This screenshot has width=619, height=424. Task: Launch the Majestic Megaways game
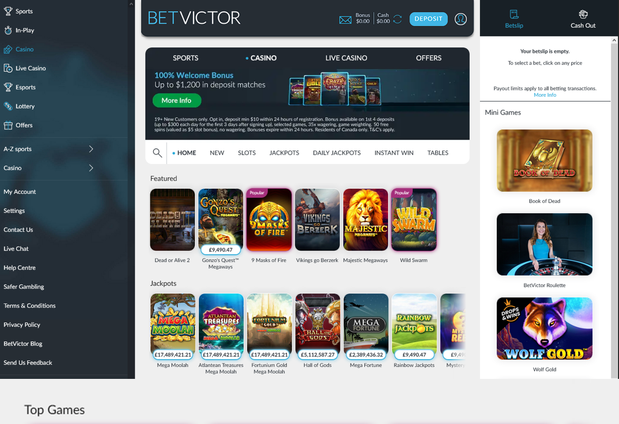[x=365, y=220]
